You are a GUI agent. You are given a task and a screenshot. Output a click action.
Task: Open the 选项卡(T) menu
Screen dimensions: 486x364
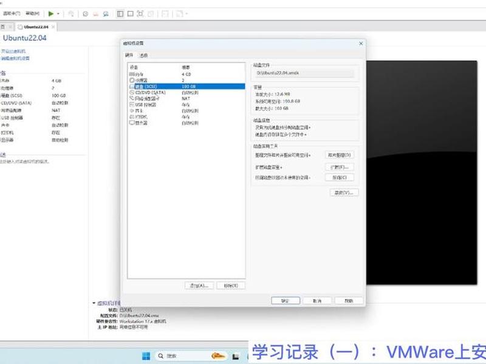pyautogui.click(x=12, y=13)
